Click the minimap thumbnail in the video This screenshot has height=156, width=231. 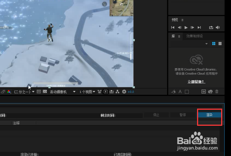point(122,8)
